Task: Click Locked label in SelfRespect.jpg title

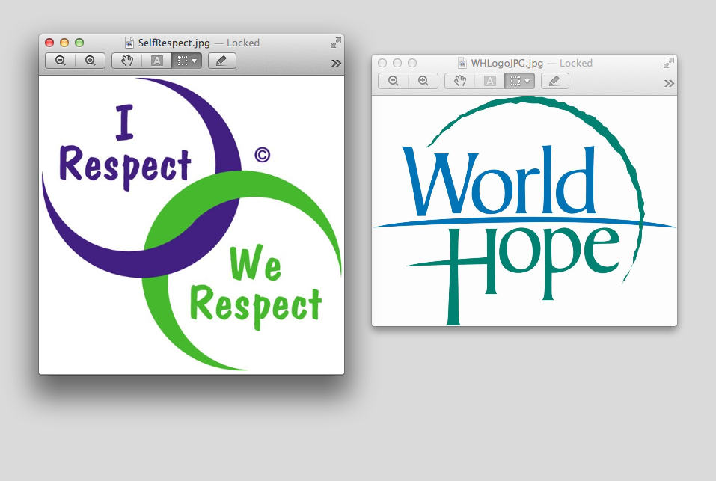Action: point(243,43)
